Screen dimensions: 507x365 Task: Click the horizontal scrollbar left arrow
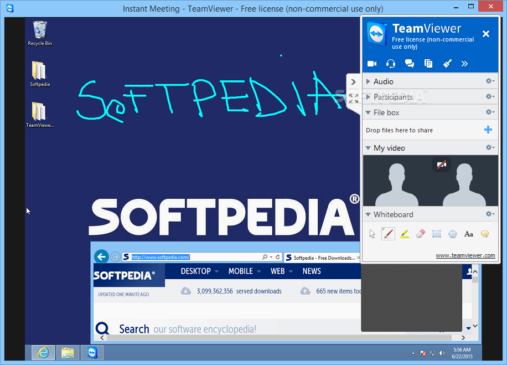(102, 338)
